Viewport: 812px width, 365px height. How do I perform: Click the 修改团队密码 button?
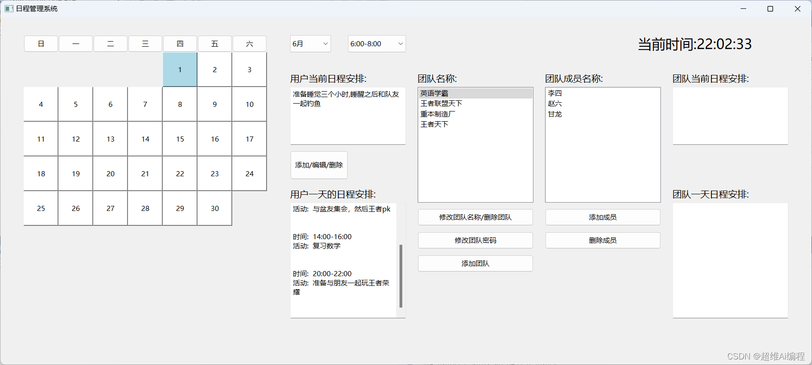pyautogui.click(x=476, y=241)
